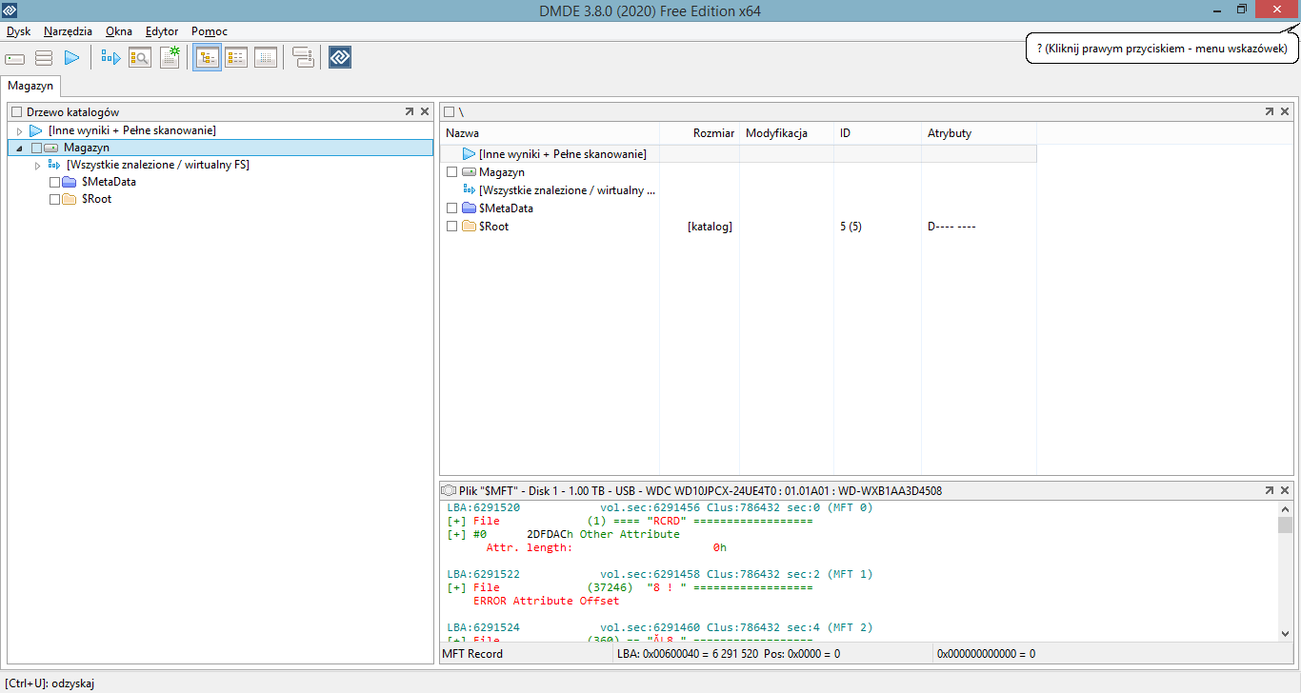Click the Reconstruct file system toolbar icon
This screenshot has width=1301, height=693.
111,58
